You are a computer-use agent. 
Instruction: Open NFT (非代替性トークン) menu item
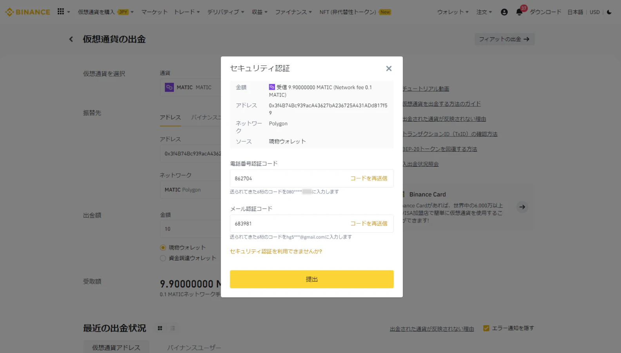tap(355, 12)
